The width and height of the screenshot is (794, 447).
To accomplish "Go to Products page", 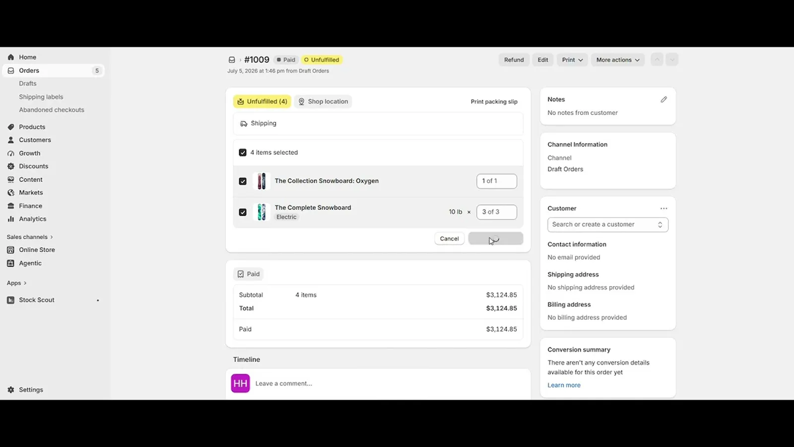I will coord(32,127).
